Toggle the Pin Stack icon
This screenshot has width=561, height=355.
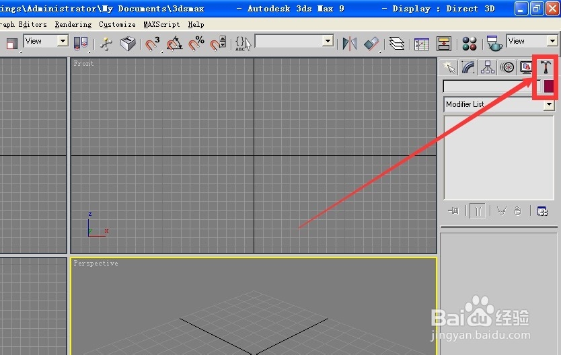tap(453, 211)
